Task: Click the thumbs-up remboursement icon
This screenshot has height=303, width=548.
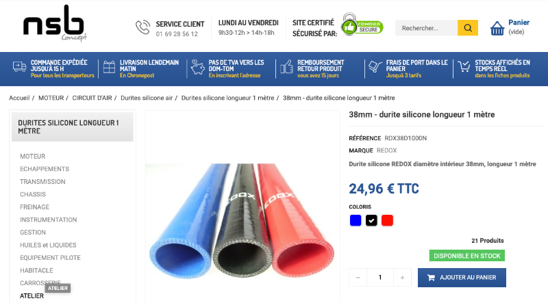Action: point(286,66)
